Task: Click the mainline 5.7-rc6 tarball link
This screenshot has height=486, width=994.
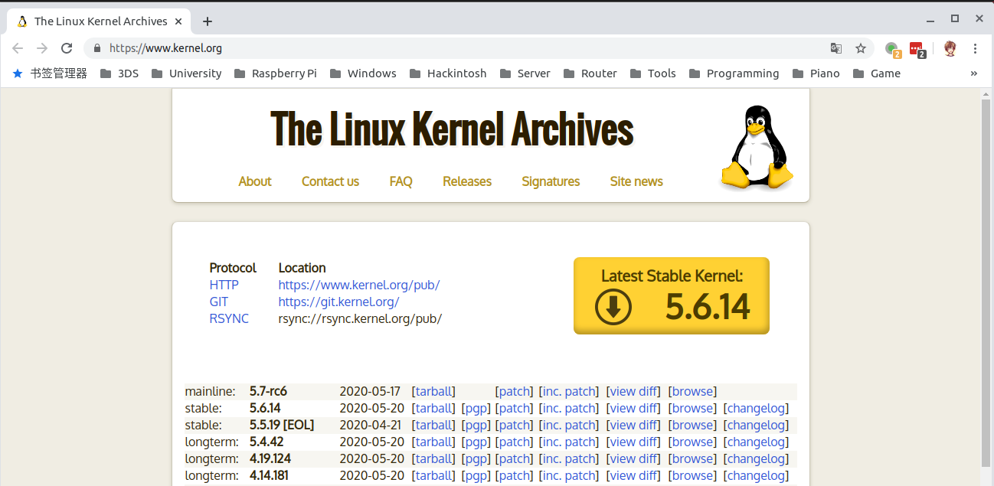Action: pyautogui.click(x=433, y=391)
